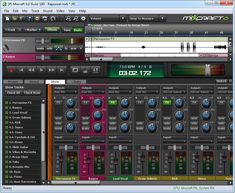
Task: Click the Open project folder icon
Action: pos(15,19)
